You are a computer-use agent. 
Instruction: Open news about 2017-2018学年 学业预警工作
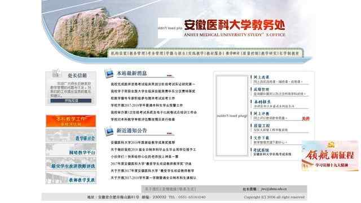tap(147, 105)
